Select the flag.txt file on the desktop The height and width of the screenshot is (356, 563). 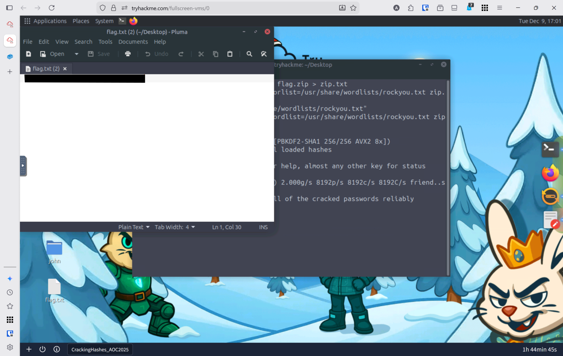[x=54, y=291]
